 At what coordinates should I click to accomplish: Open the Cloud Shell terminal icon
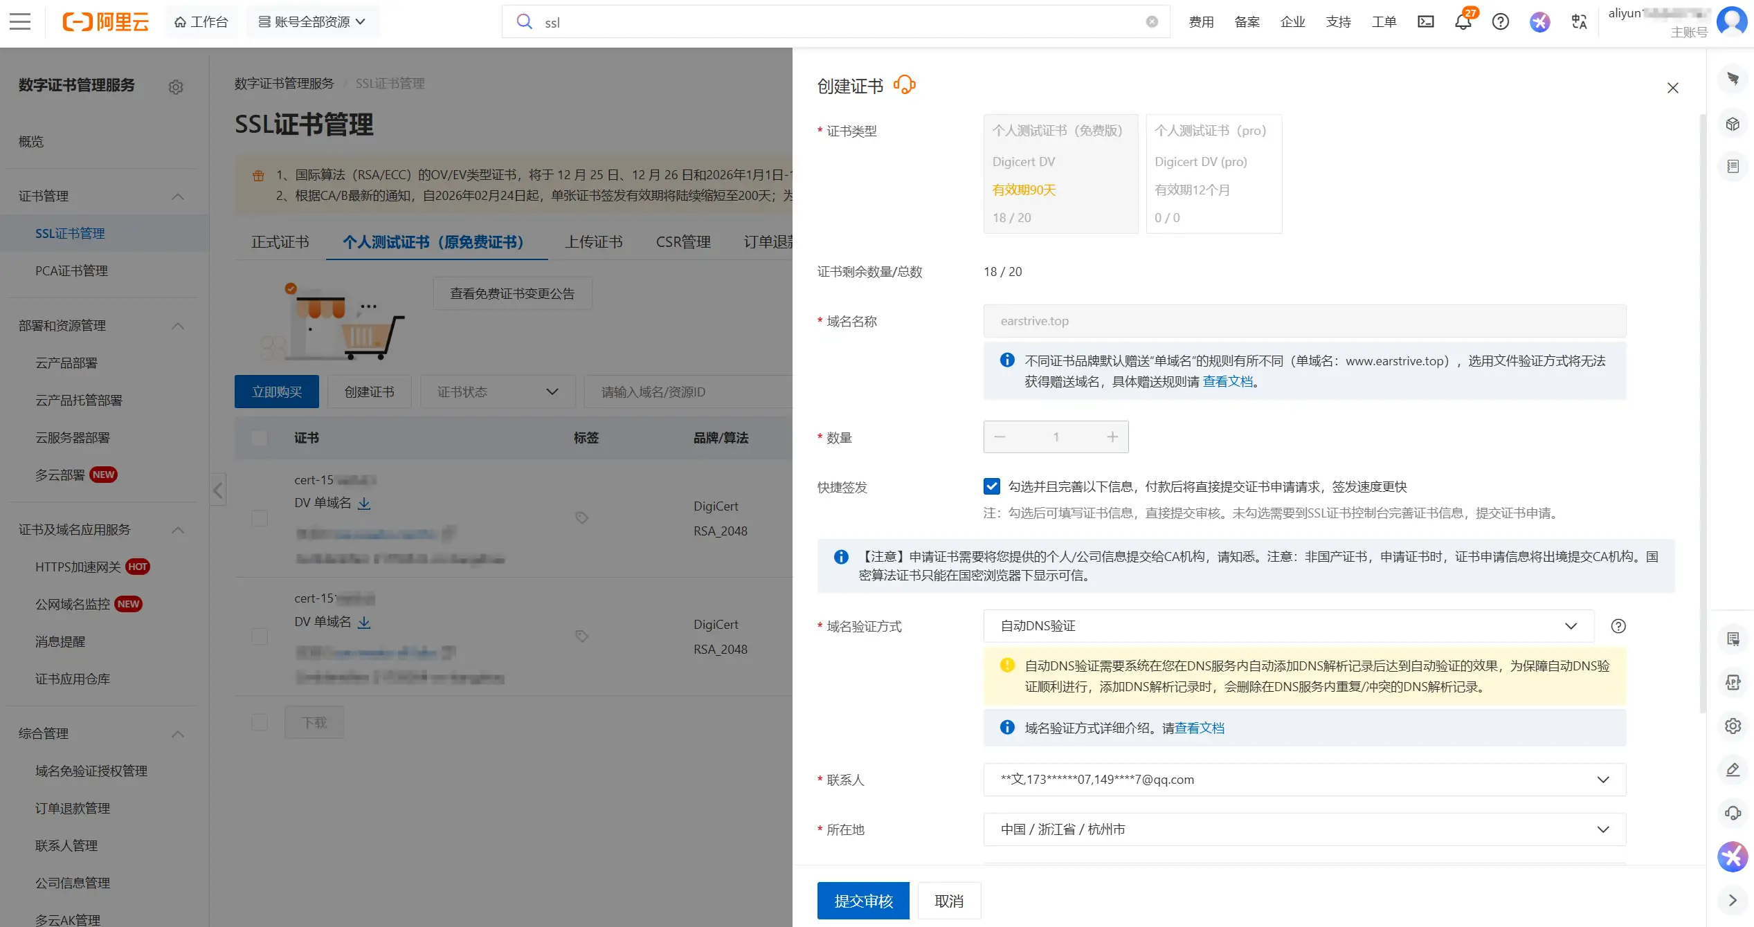(1425, 22)
